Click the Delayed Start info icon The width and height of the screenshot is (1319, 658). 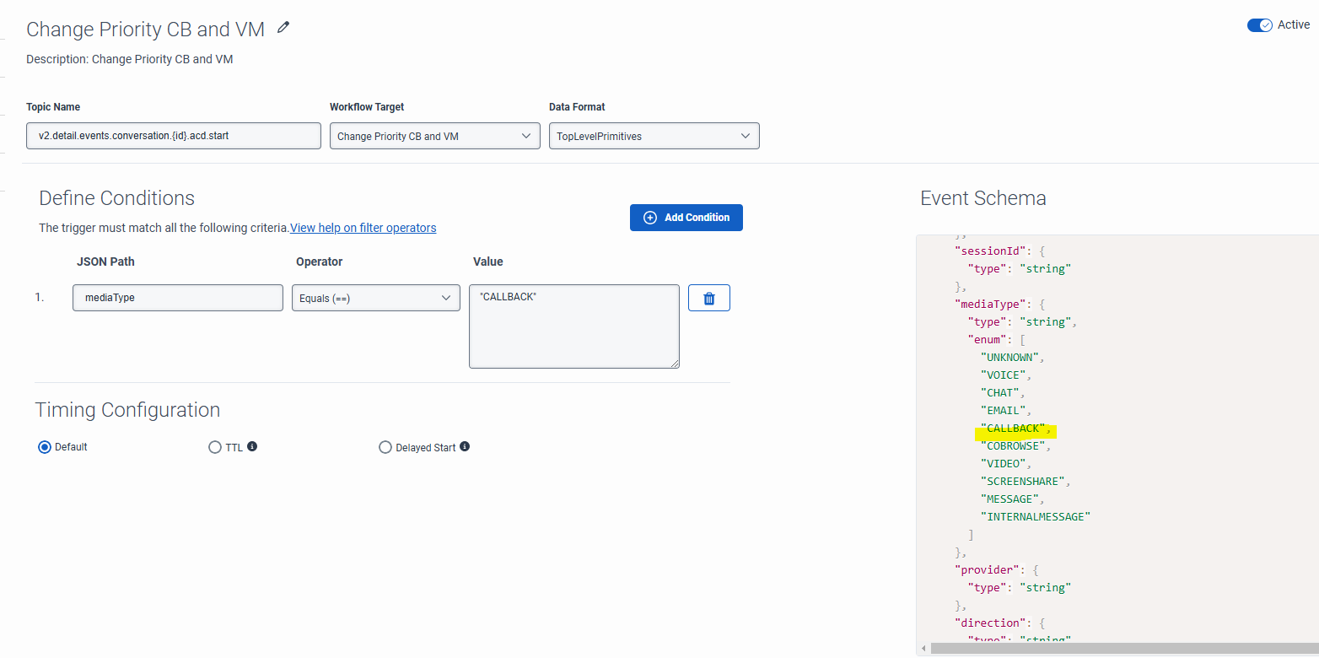[465, 446]
